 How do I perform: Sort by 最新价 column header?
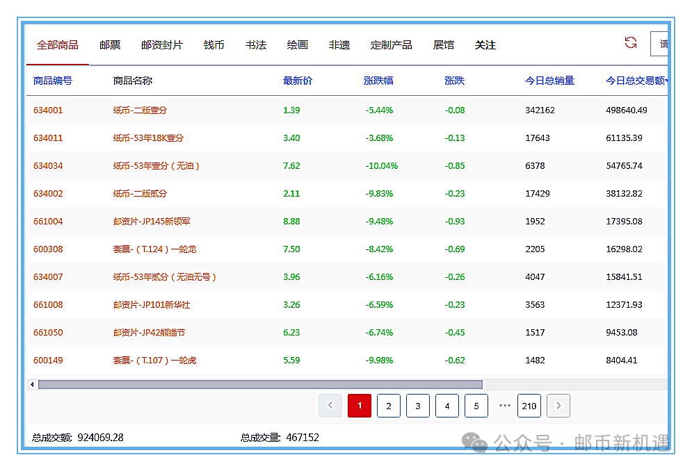pos(298,81)
